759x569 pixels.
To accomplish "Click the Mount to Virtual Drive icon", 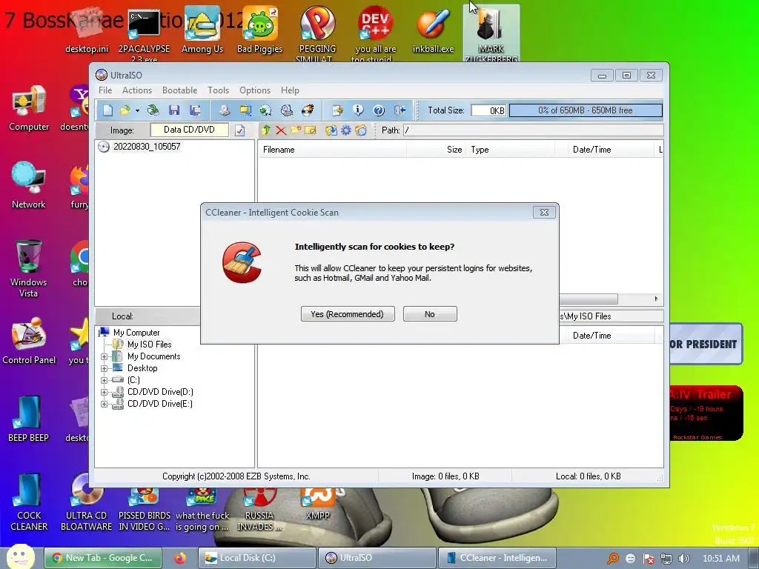I will (x=287, y=110).
